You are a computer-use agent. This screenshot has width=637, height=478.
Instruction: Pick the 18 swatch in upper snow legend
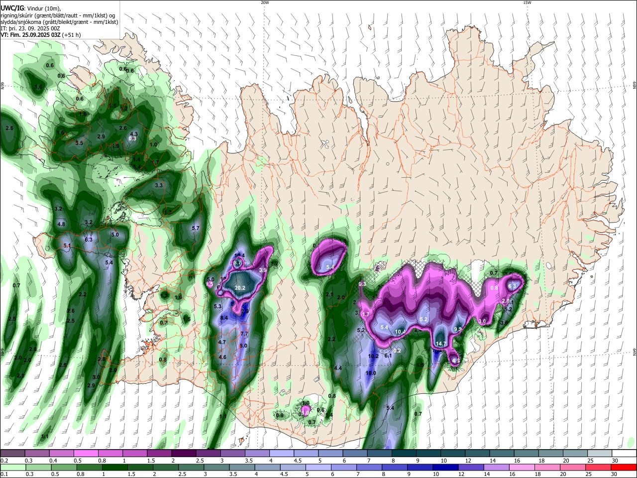pyautogui.click(x=551, y=453)
